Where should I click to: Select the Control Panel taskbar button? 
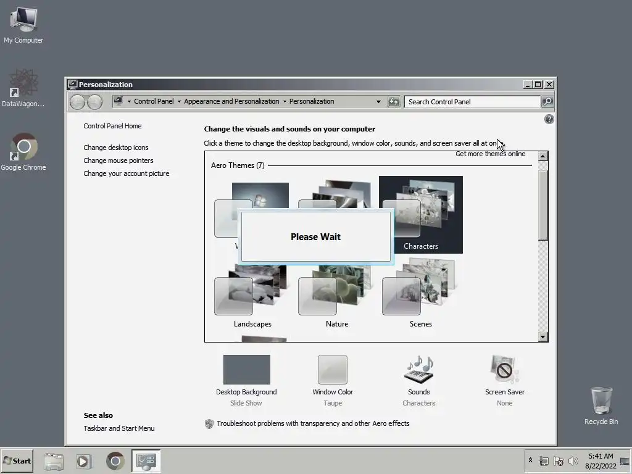(146, 461)
